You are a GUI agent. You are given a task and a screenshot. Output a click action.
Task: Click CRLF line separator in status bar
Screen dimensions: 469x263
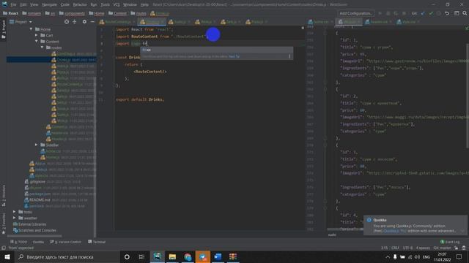tap(395, 248)
